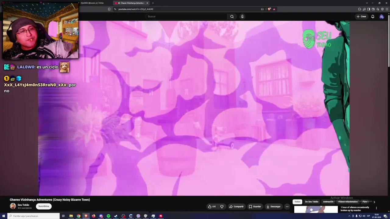
Task: Click the Brave VPN shield icon
Action: 382,9
